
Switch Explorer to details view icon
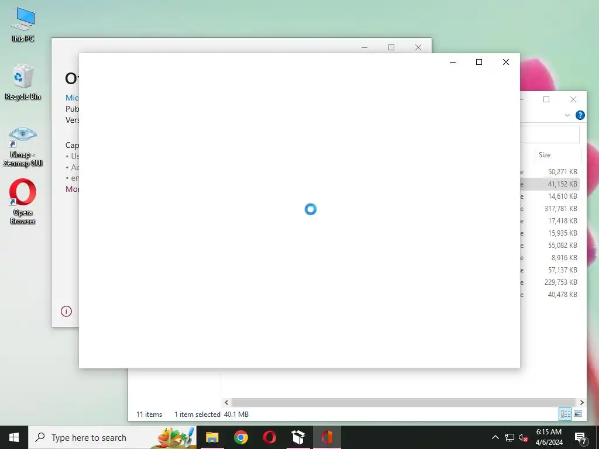[565, 414]
